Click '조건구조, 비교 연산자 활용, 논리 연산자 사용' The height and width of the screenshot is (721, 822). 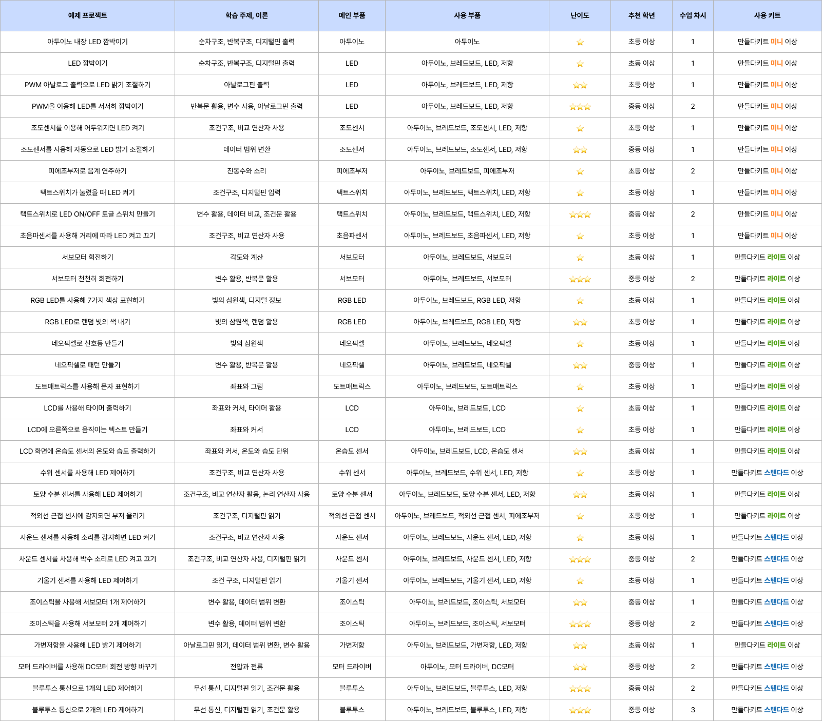click(246, 494)
